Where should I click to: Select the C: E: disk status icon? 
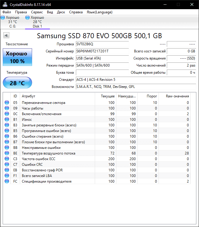click(3, 18)
